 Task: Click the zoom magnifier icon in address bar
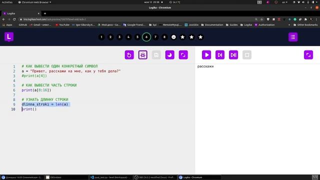(256, 19)
